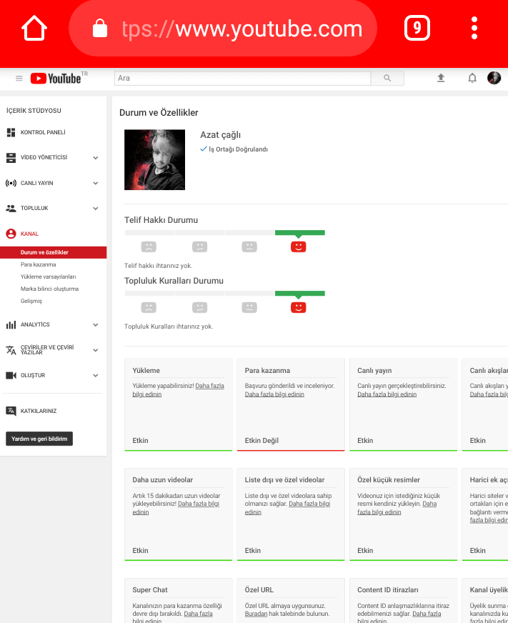Image resolution: width=508 pixels, height=623 pixels.
Task: Open Para kazanma submenu item
Action: point(38,264)
